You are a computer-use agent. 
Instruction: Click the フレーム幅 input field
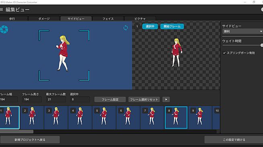[x=8, y=100]
